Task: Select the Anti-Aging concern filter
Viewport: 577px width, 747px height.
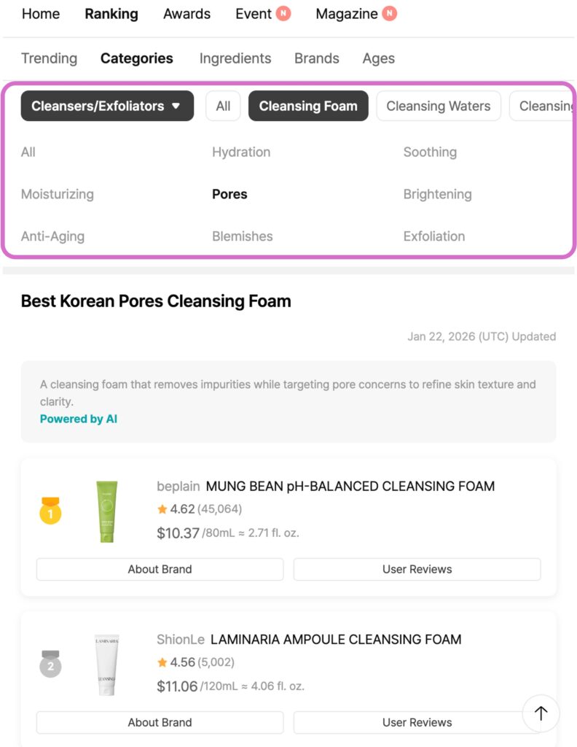Action: (x=52, y=236)
